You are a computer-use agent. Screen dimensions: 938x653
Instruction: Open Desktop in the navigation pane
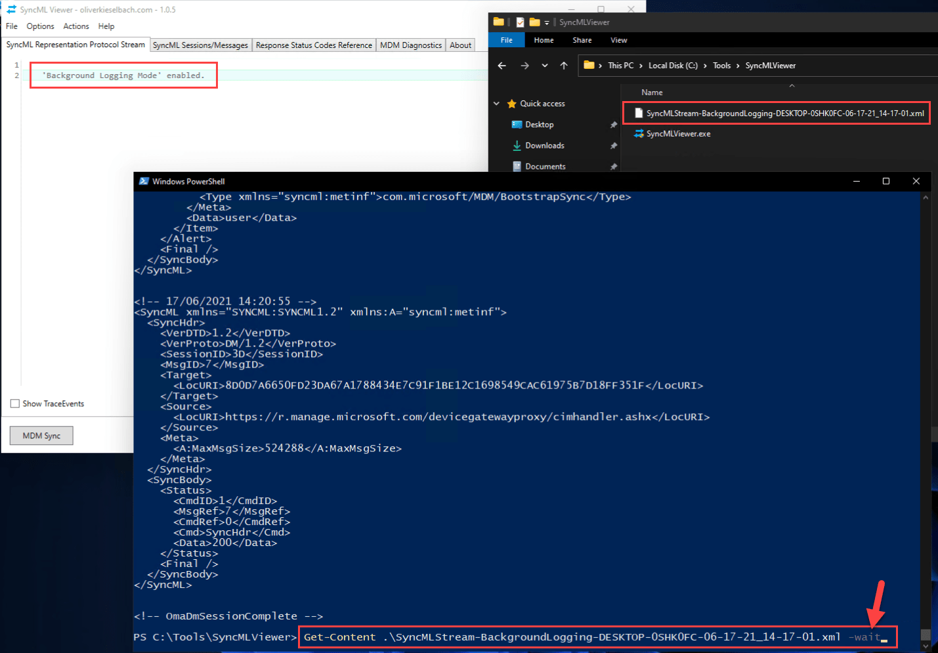(x=539, y=125)
